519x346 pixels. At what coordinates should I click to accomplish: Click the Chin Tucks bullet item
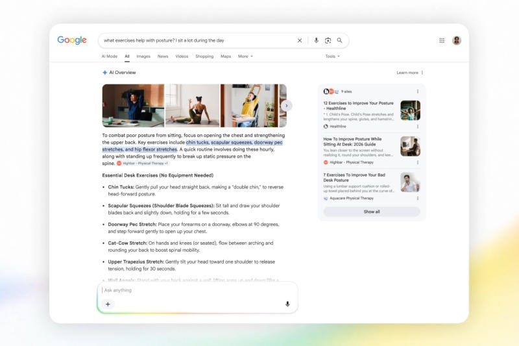[195, 190]
